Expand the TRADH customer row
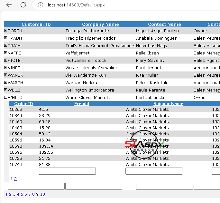The image size is (220, 203). coord(5,38)
